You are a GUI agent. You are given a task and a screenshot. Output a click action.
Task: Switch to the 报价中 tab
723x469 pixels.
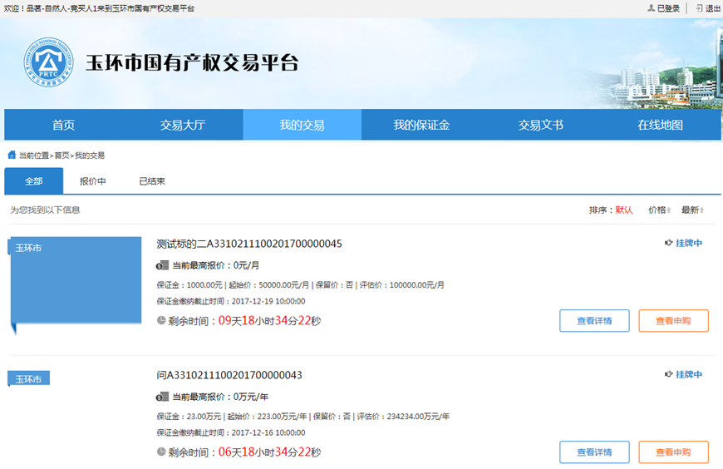(93, 181)
